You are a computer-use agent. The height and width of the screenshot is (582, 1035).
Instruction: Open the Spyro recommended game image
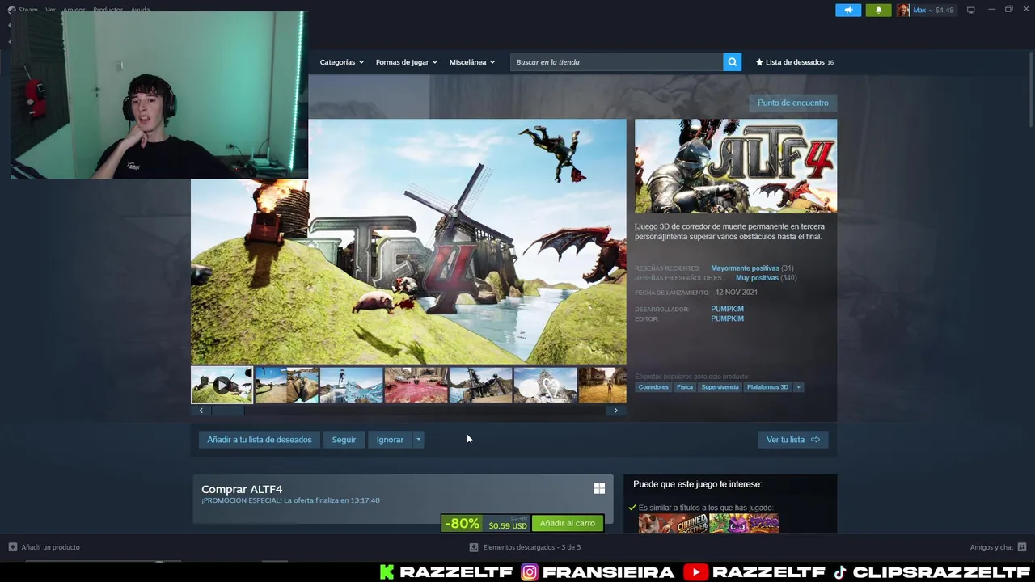point(745,524)
